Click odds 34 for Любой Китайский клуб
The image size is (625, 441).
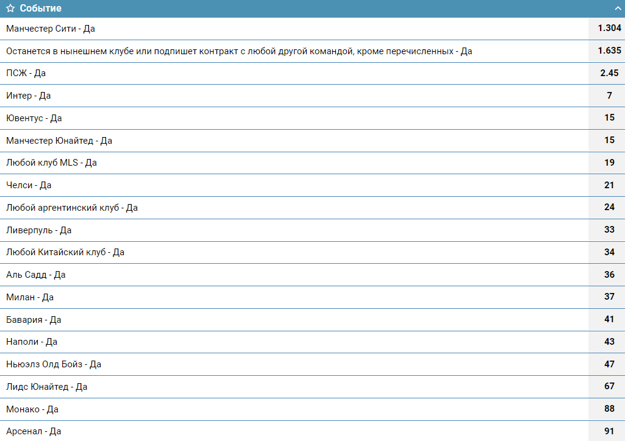pyautogui.click(x=607, y=252)
